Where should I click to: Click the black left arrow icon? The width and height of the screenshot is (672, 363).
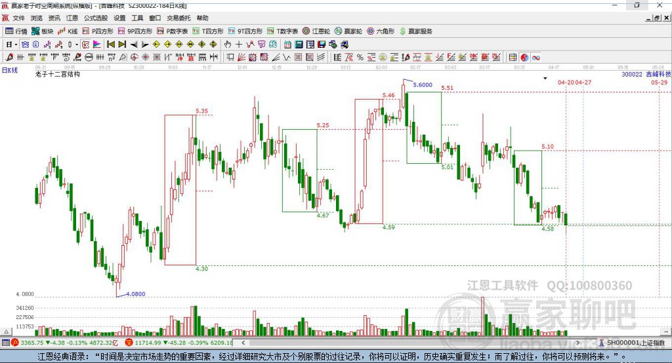click(134, 45)
